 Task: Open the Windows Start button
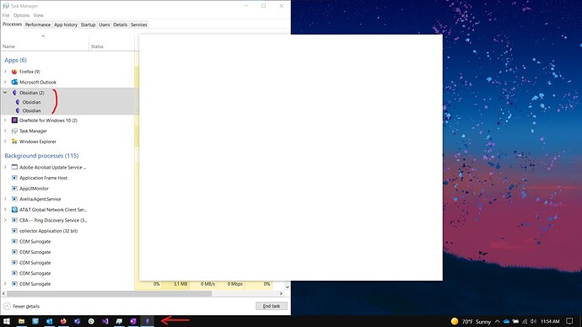7,321
